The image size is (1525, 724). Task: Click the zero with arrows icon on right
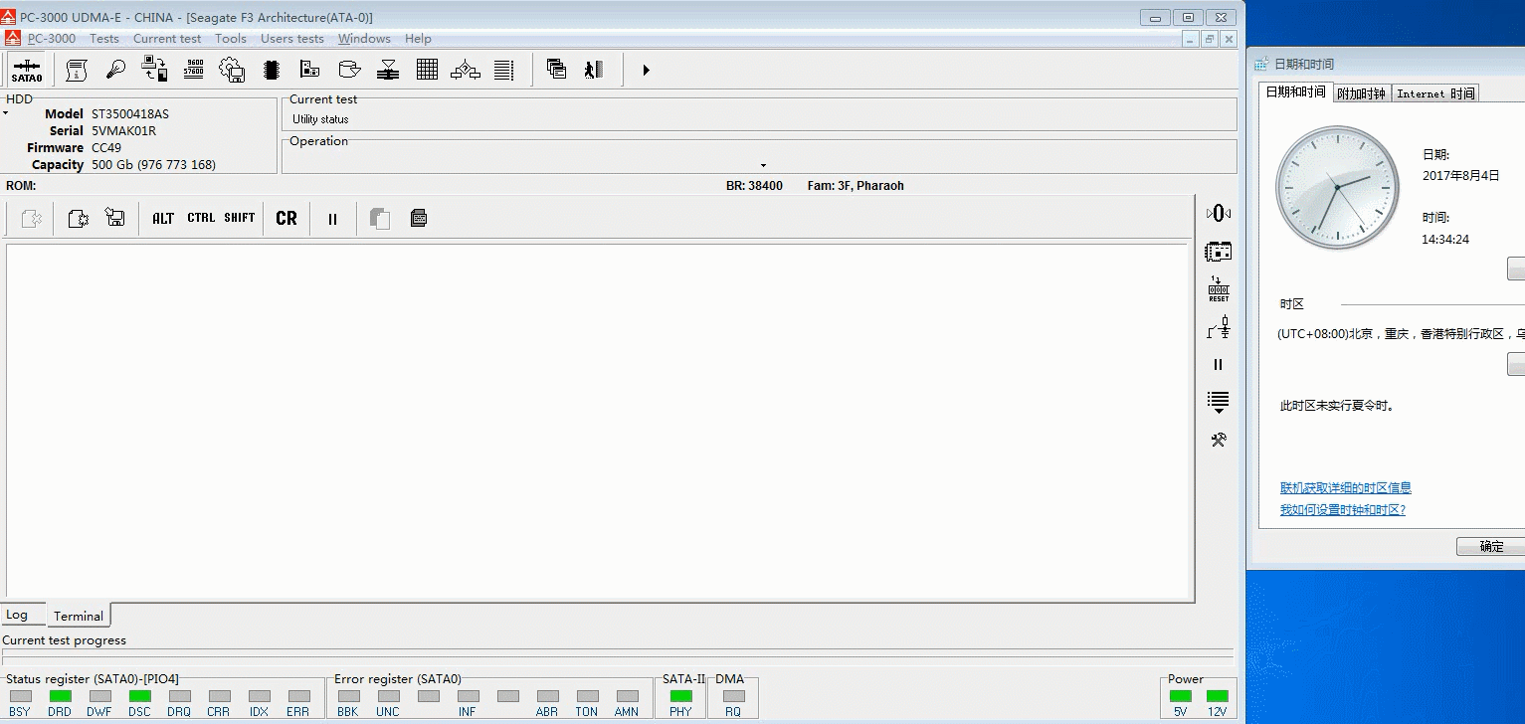[x=1219, y=213]
